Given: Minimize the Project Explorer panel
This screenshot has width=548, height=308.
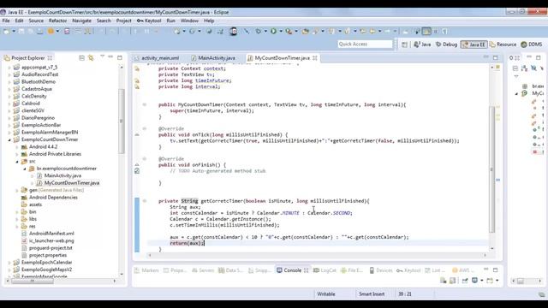Looking at the screenshot, I should (110, 57).
